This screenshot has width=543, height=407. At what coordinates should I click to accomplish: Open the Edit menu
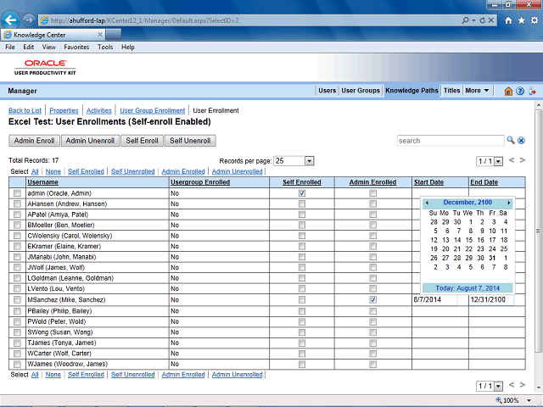[x=28, y=47]
